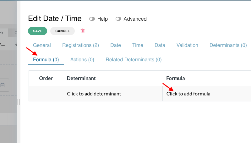Go to the Data tab
251x143 pixels.
click(x=160, y=45)
